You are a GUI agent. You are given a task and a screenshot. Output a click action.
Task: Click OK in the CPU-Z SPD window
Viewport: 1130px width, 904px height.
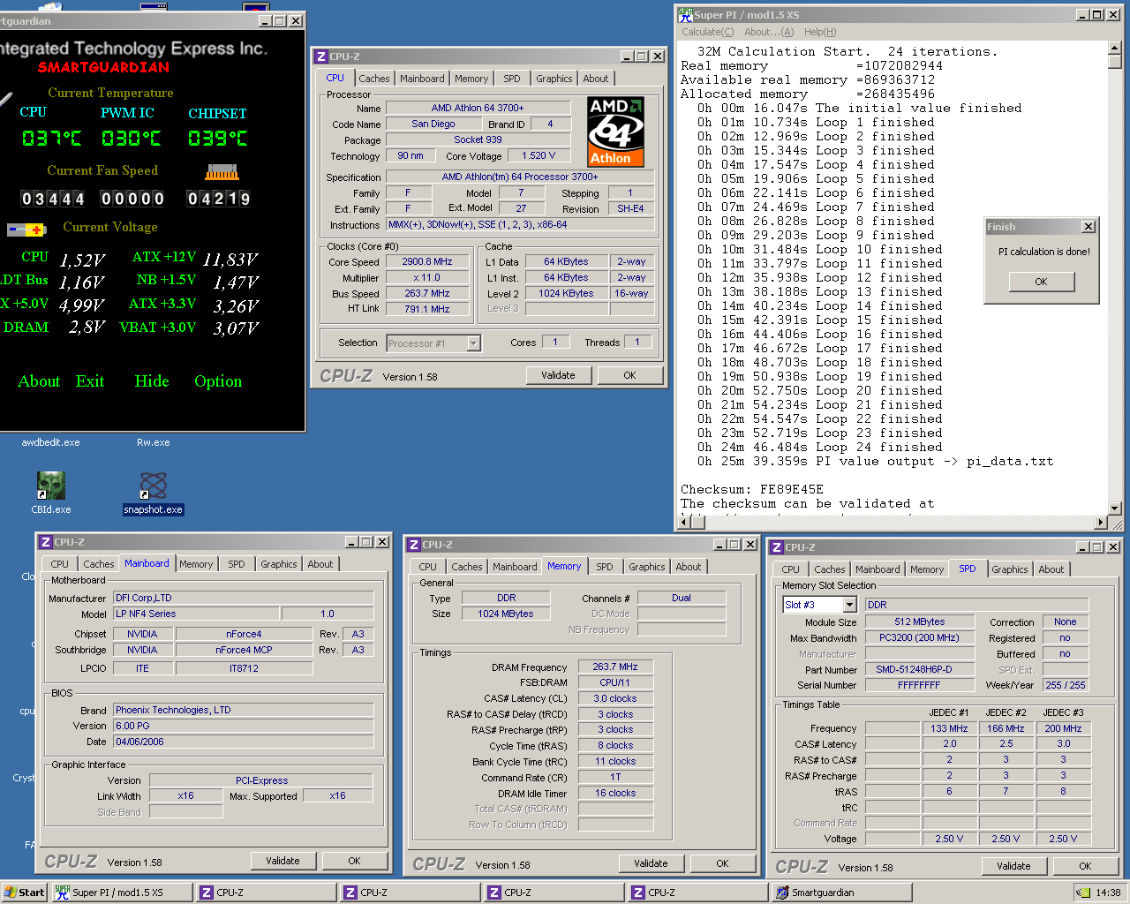pyautogui.click(x=1085, y=866)
